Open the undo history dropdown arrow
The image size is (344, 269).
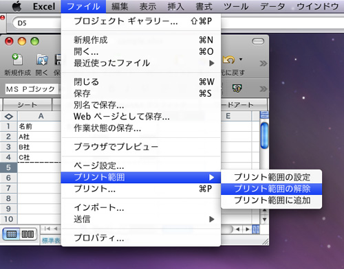[x=241, y=60]
